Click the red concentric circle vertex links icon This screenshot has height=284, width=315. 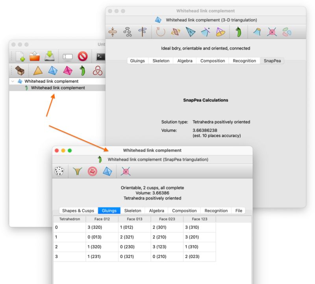93,171
